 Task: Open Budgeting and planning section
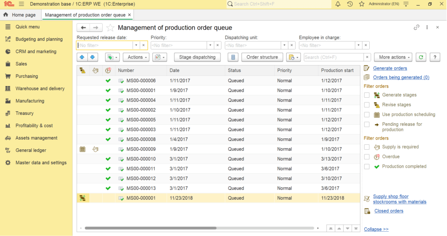39,39
